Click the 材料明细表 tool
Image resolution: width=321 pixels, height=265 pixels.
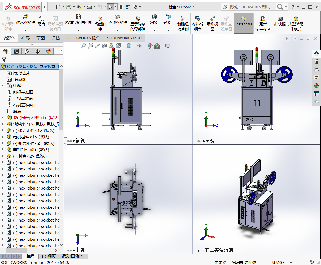(x=198, y=23)
